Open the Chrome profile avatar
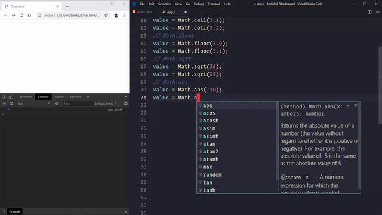The image size is (382, 215). pyautogui.click(x=116, y=16)
